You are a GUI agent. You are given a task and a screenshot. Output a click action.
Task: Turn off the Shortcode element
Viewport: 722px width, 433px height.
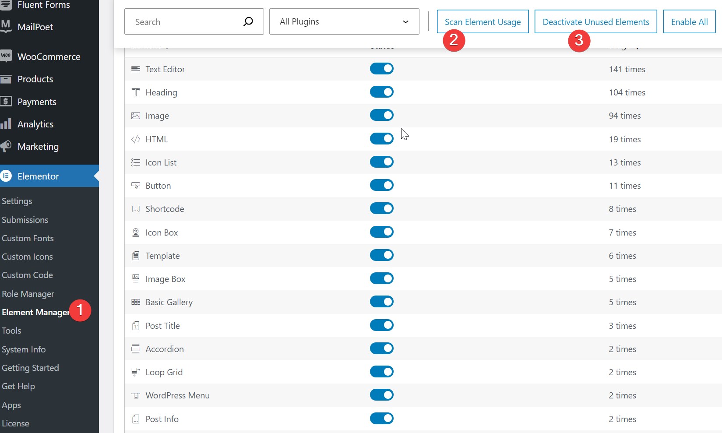381,208
